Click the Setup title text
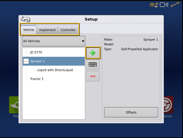Viewport: 183px width, 138px height. 91,19
